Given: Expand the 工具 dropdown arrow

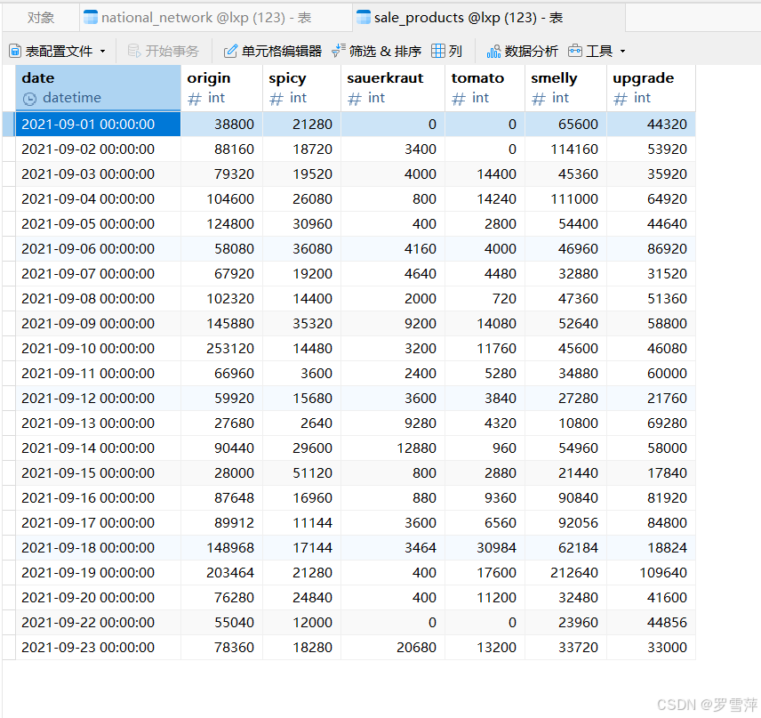Looking at the screenshot, I should pyautogui.click(x=622, y=51).
